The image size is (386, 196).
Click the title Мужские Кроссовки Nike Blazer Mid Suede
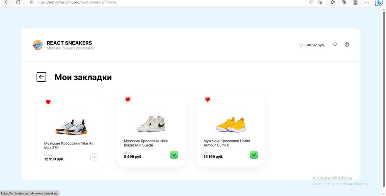pyautogui.click(x=146, y=143)
